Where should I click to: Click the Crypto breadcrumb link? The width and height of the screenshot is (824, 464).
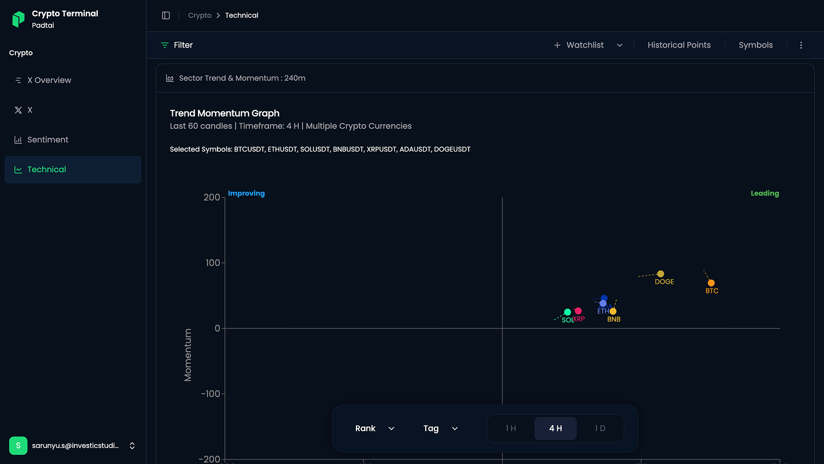[200, 15]
